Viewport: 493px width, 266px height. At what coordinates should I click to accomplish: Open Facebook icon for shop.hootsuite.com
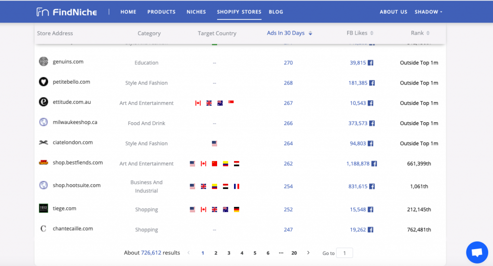(x=372, y=187)
